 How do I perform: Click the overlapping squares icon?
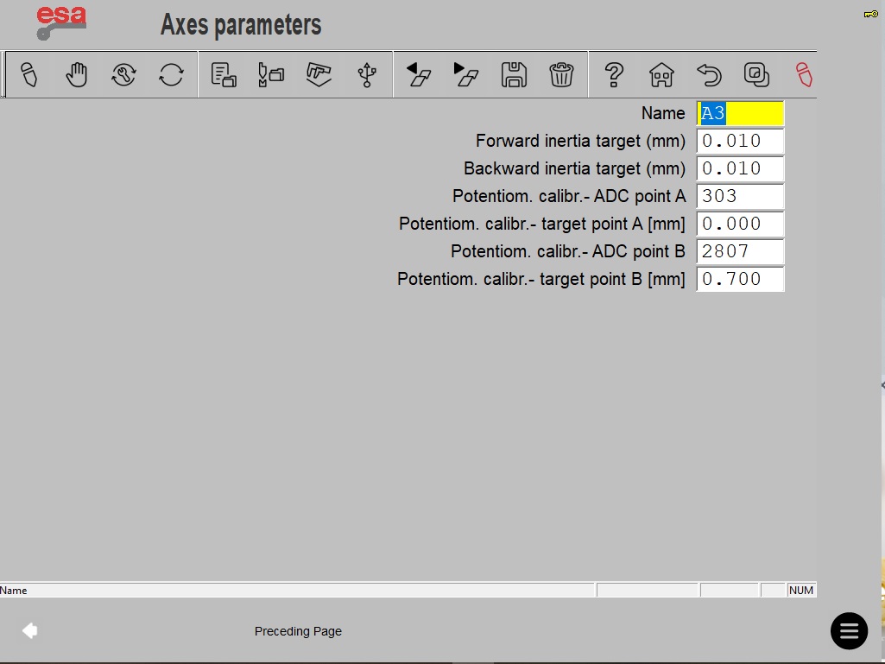click(x=756, y=74)
